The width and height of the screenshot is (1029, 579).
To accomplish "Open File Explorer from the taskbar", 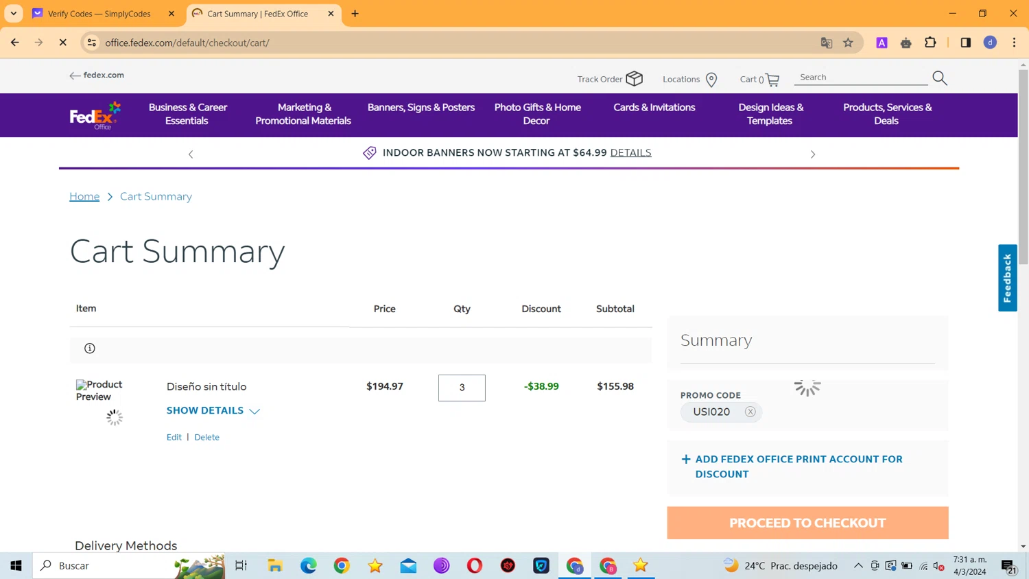I will pyautogui.click(x=275, y=565).
